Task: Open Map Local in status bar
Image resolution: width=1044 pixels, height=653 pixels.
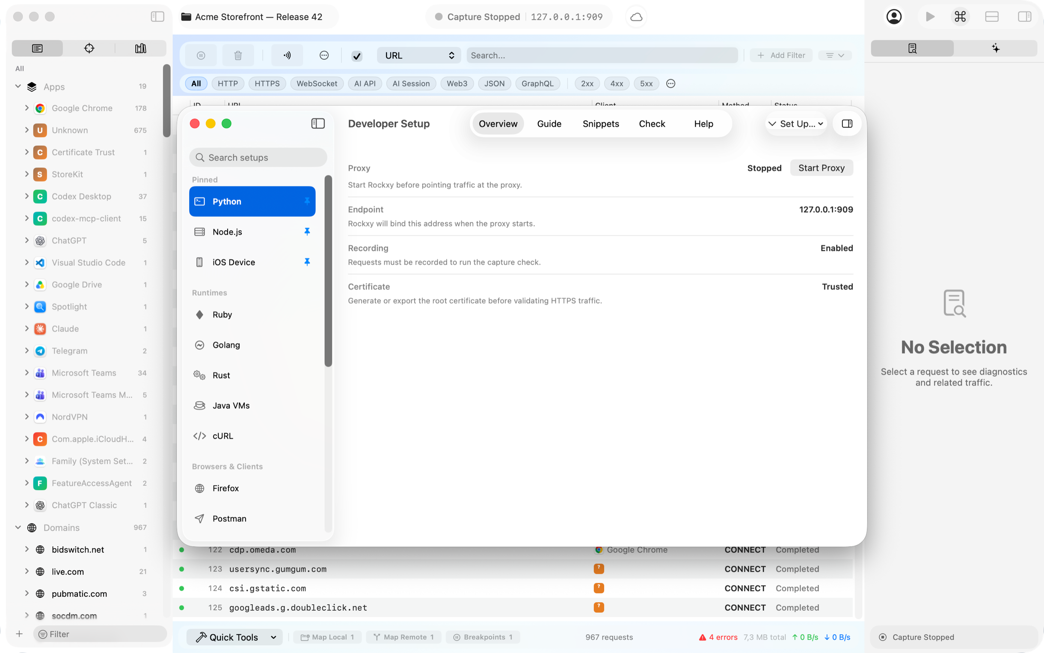Action: 327,637
